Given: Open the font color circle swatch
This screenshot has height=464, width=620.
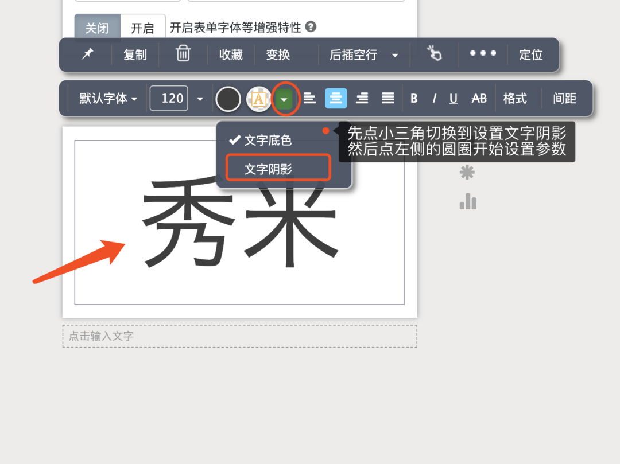Looking at the screenshot, I should click(x=228, y=98).
